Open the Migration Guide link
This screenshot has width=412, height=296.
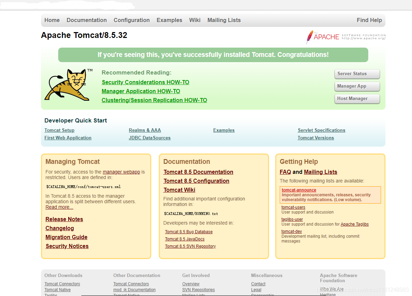(66, 237)
